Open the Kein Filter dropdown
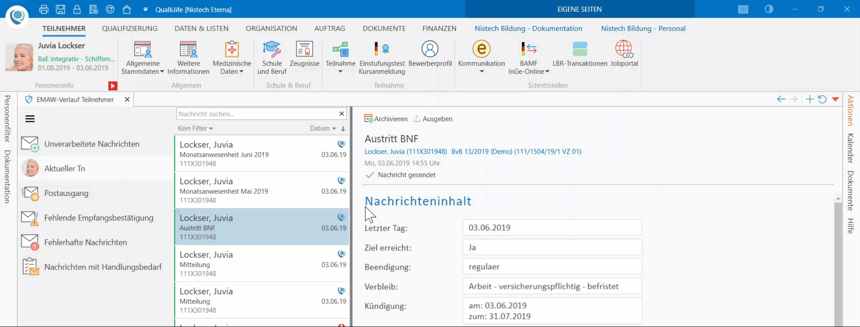 (x=195, y=128)
